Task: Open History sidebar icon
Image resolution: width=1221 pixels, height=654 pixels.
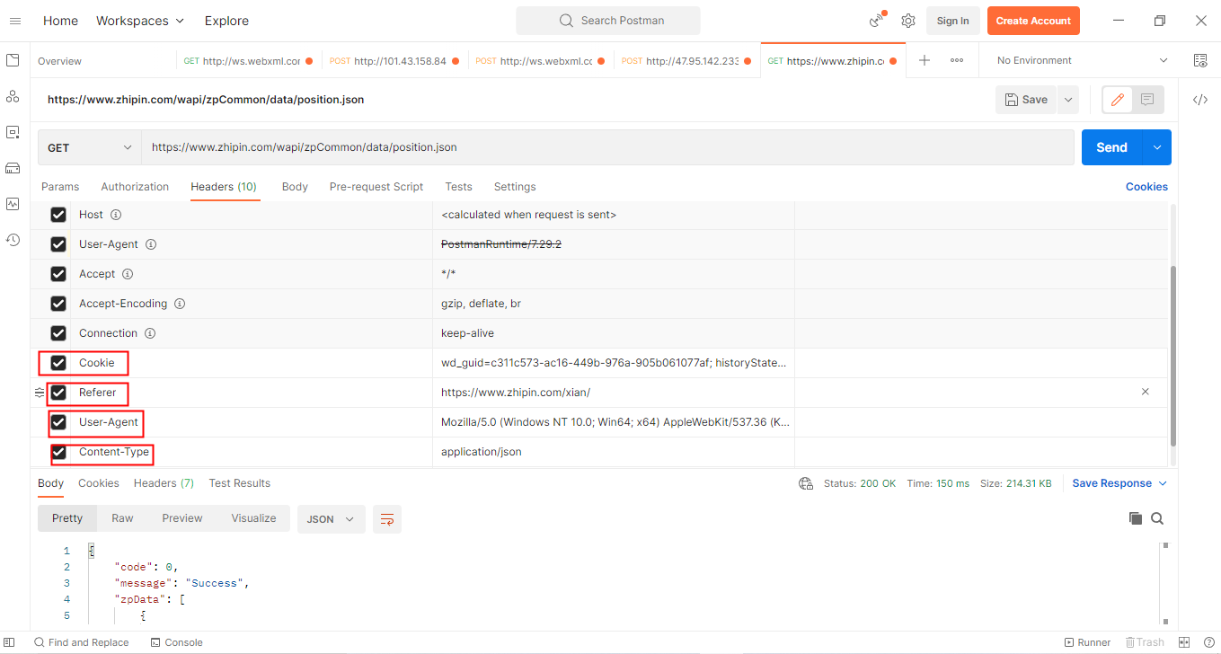Action: pyautogui.click(x=13, y=240)
